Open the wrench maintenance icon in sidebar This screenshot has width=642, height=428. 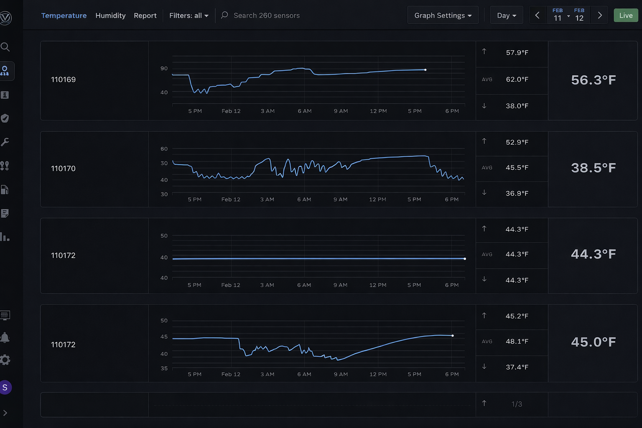[5, 142]
